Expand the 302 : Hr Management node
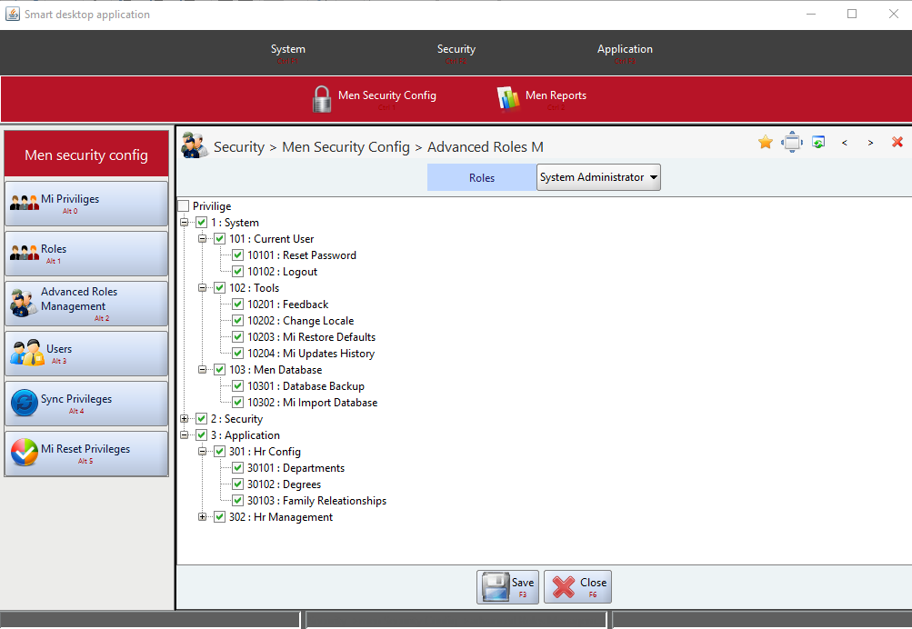 pyautogui.click(x=204, y=517)
